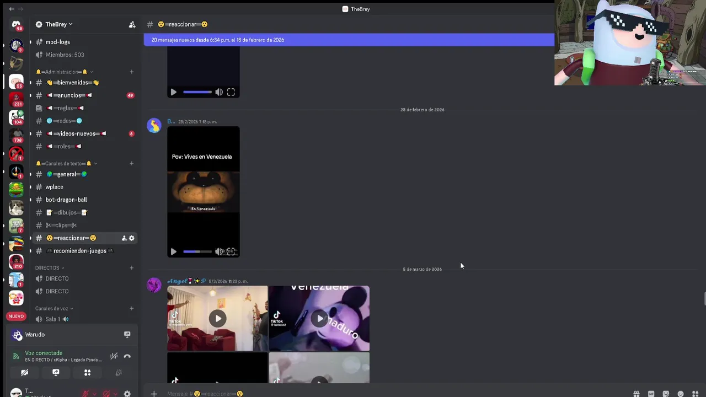Screen dimensions: 706x397
Task: Open soundboard icon in voice panel
Action: coord(119,373)
